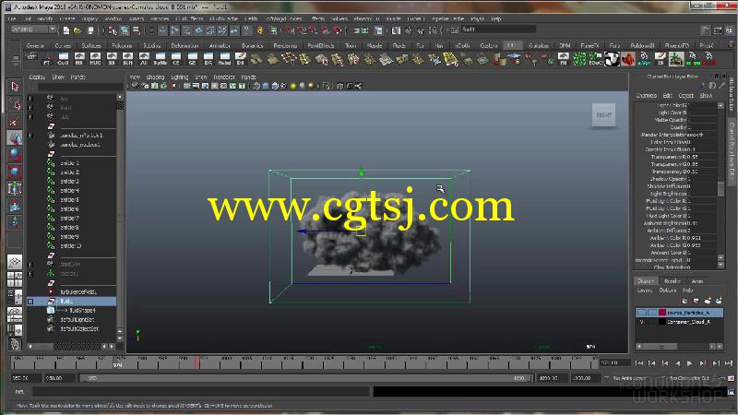Click the MEL command line input
738x415 pixels.
[x=200, y=391]
